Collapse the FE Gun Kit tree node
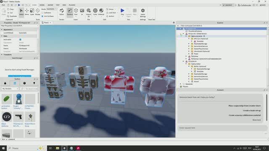This screenshot has height=151, width=269. [x=183, y=34]
